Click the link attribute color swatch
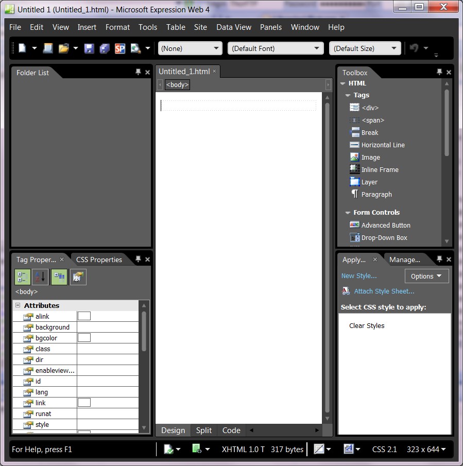463x466 pixels. pyautogui.click(x=84, y=402)
